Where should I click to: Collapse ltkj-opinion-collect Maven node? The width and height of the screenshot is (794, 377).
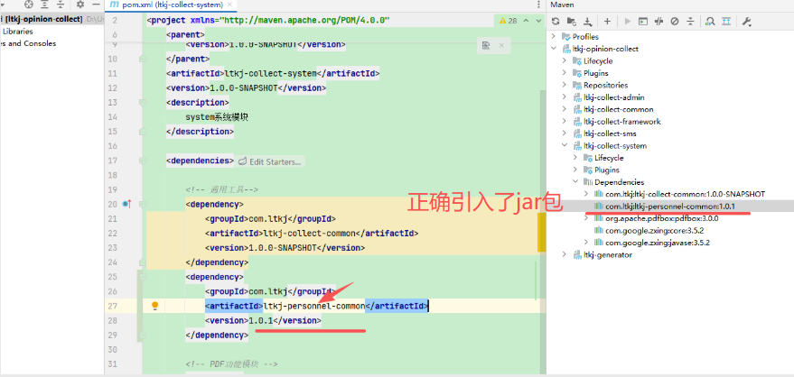[554, 49]
